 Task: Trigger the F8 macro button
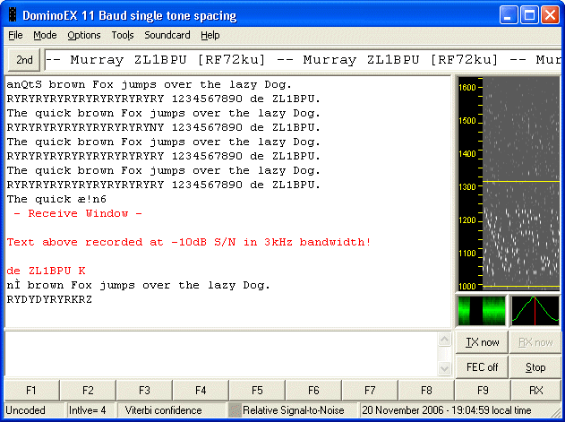click(x=426, y=391)
